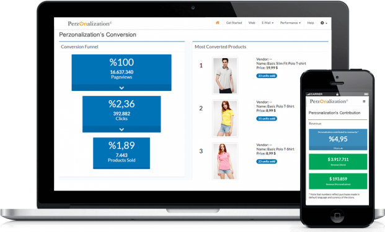Open the pink polo woman product thumbnail
Image resolution: width=385 pixels, height=232 pixels.
coord(225,161)
